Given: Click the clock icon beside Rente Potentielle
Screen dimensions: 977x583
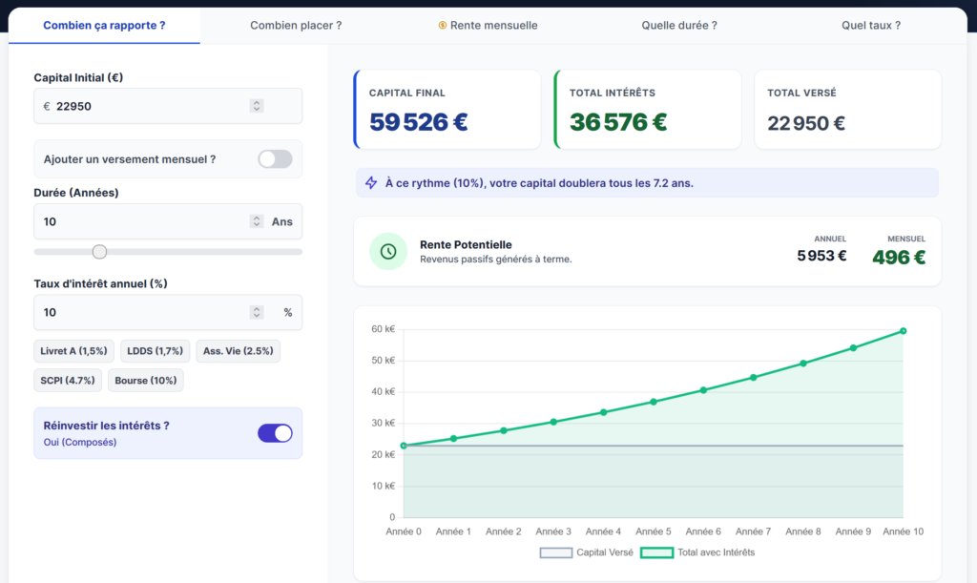Looking at the screenshot, I should click(388, 251).
